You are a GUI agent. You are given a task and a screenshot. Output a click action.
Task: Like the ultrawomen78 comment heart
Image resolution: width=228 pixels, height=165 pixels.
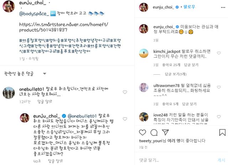pyautogui.click(x=219, y=87)
